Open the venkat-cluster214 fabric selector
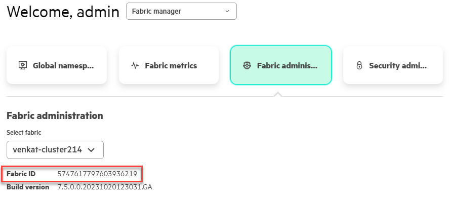 pos(55,150)
